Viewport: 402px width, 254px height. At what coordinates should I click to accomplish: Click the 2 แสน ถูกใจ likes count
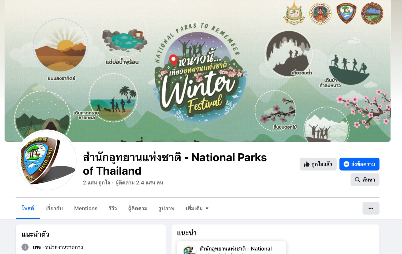(x=96, y=183)
